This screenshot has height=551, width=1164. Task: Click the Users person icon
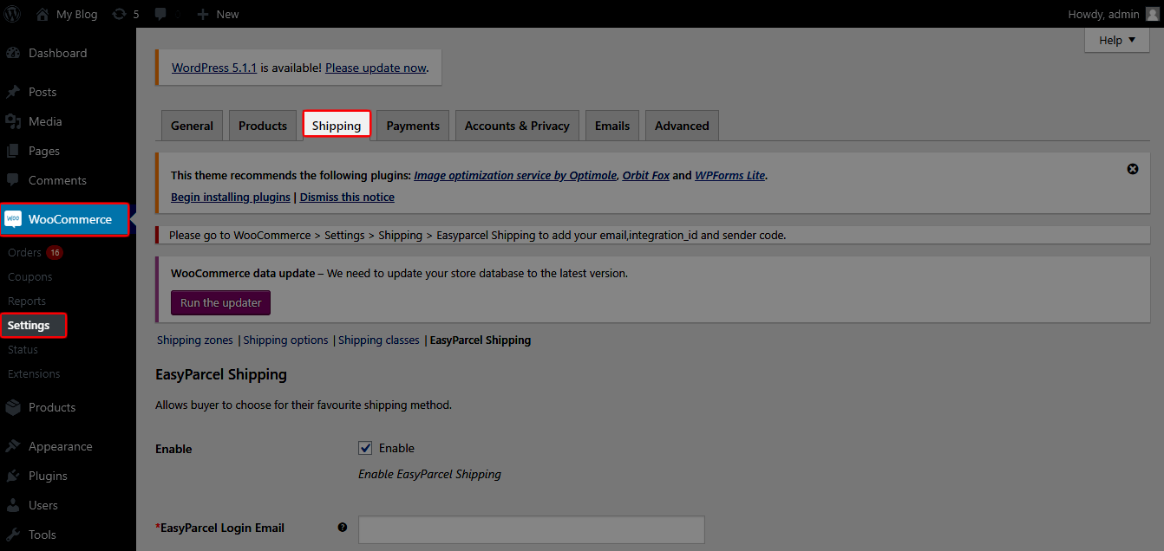click(x=13, y=505)
